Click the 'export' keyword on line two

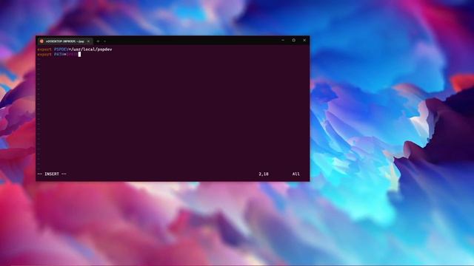point(44,54)
